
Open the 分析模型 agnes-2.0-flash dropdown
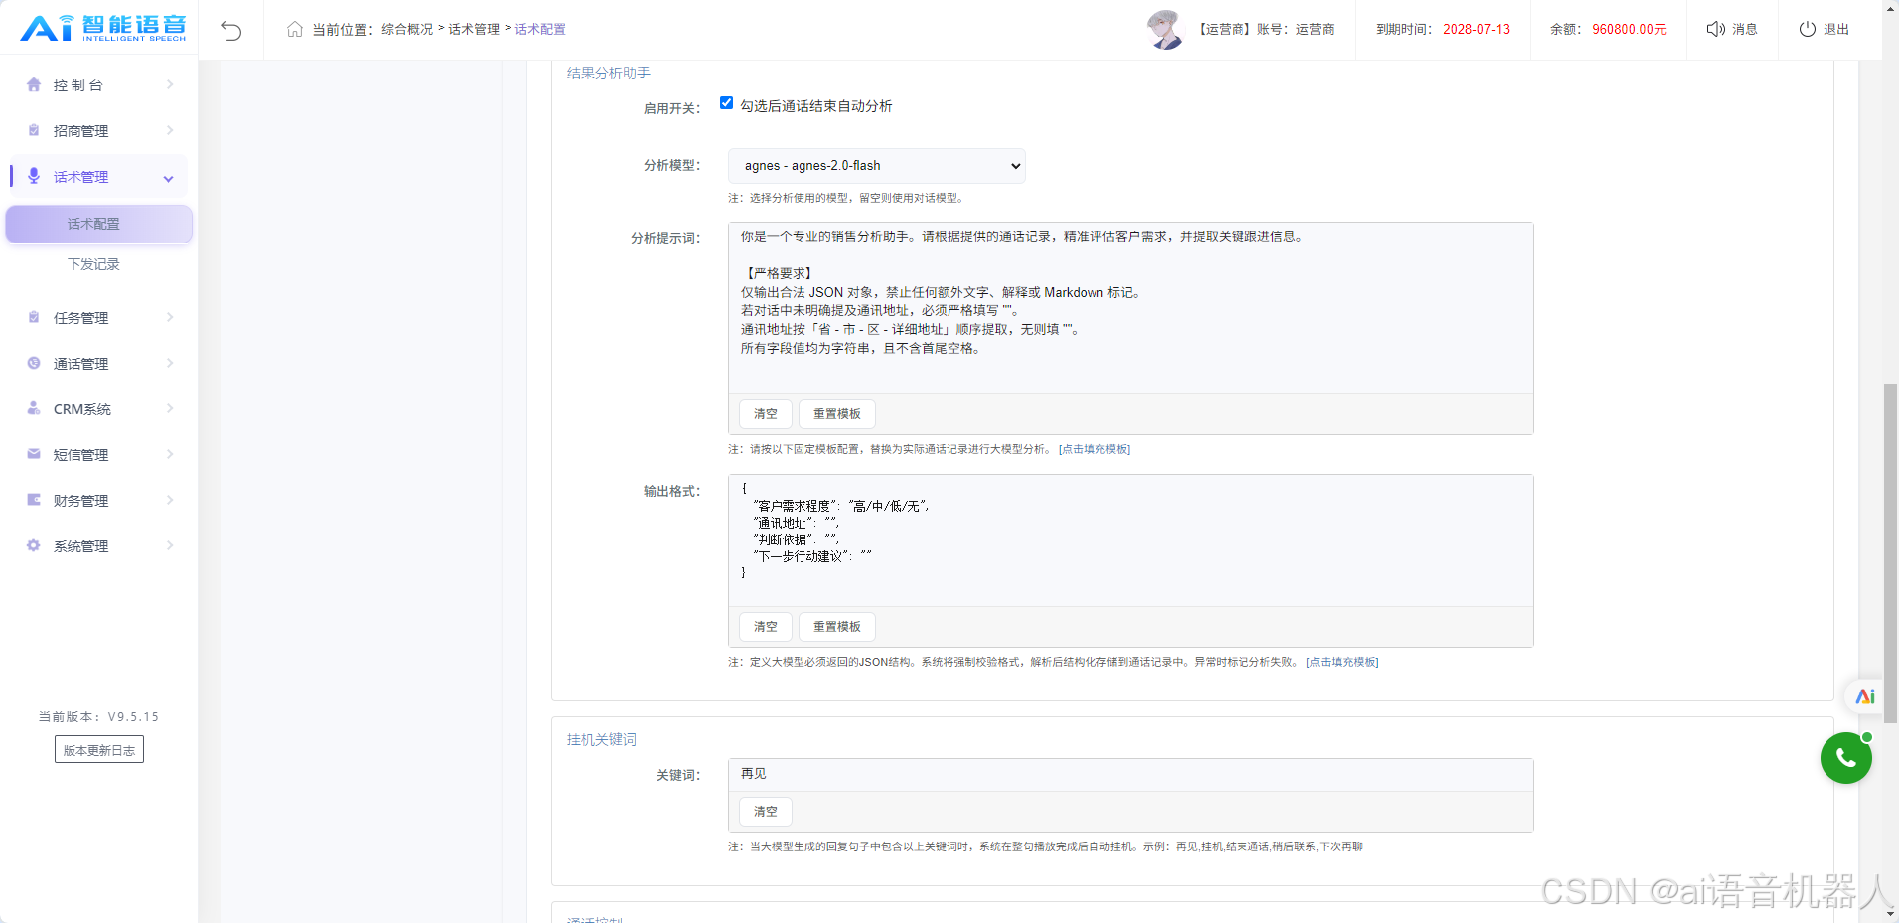click(x=877, y=166)
